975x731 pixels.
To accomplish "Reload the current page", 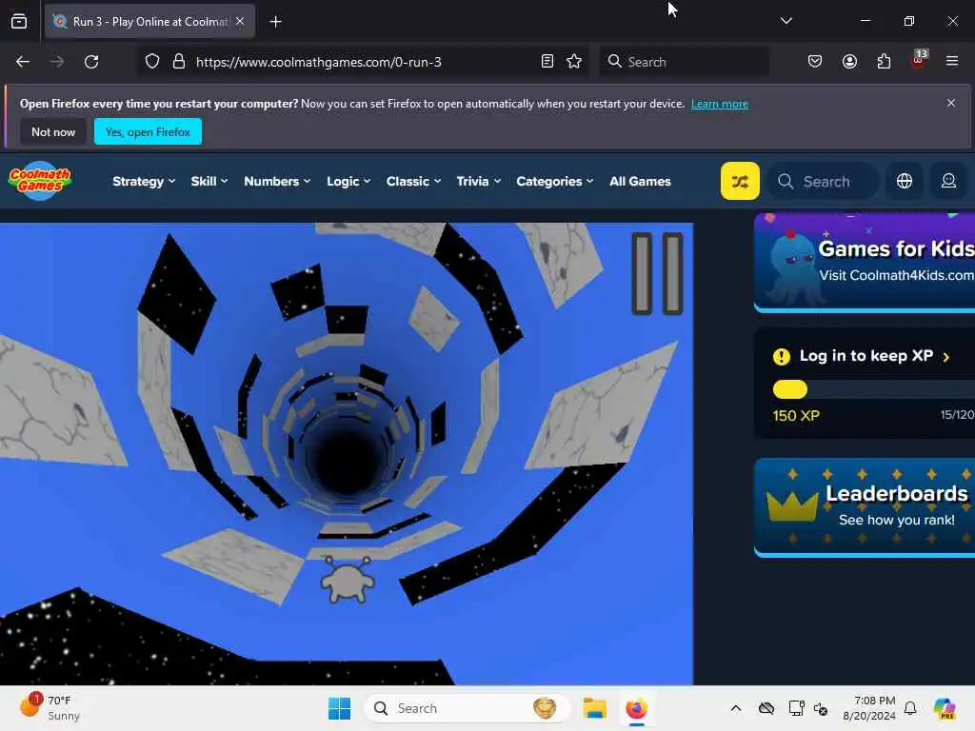I will [x=91, y=62].
